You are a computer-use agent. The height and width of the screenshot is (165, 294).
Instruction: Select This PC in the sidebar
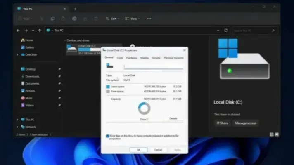[x=27, y=120]
